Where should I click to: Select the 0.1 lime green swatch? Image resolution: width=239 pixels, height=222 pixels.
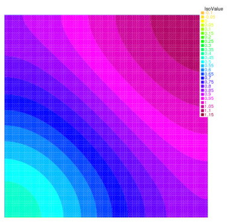coord(202,29)
